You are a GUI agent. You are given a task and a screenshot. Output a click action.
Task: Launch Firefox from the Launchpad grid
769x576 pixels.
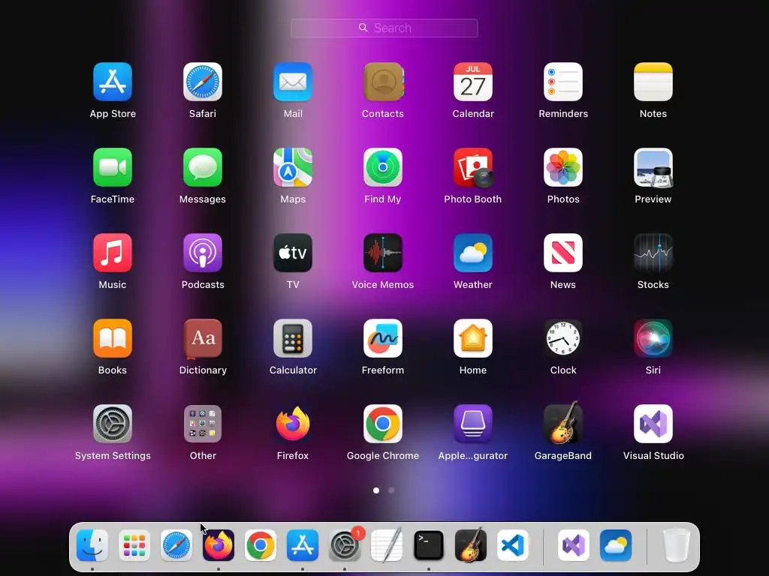coord(293,424)
